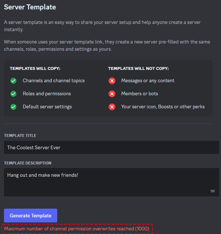Click the 'Templates will not copy' column header
221x234 pixels.
coord(138,68)
